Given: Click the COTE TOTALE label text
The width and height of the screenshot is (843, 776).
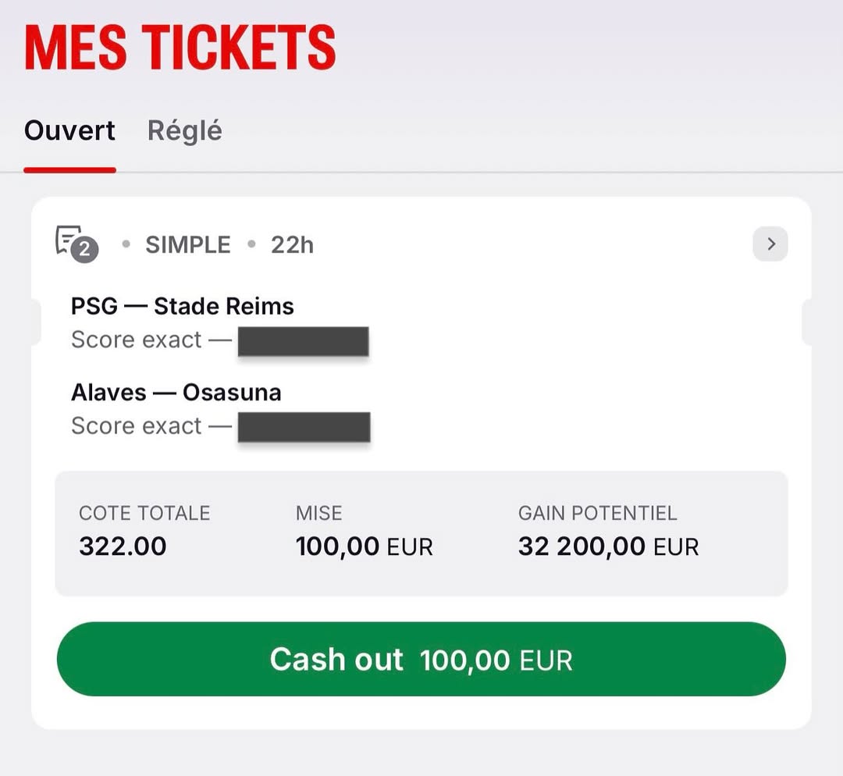Looking at the screenshot, I should click(x=144, y=513).
